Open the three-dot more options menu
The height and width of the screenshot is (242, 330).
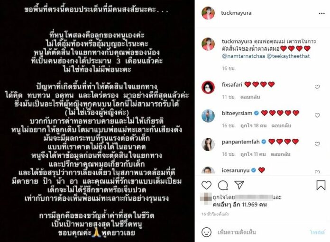321,13
